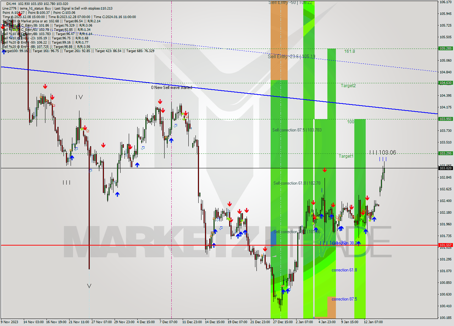Click the '0 New Sell wave started' label

click(172, 87)
